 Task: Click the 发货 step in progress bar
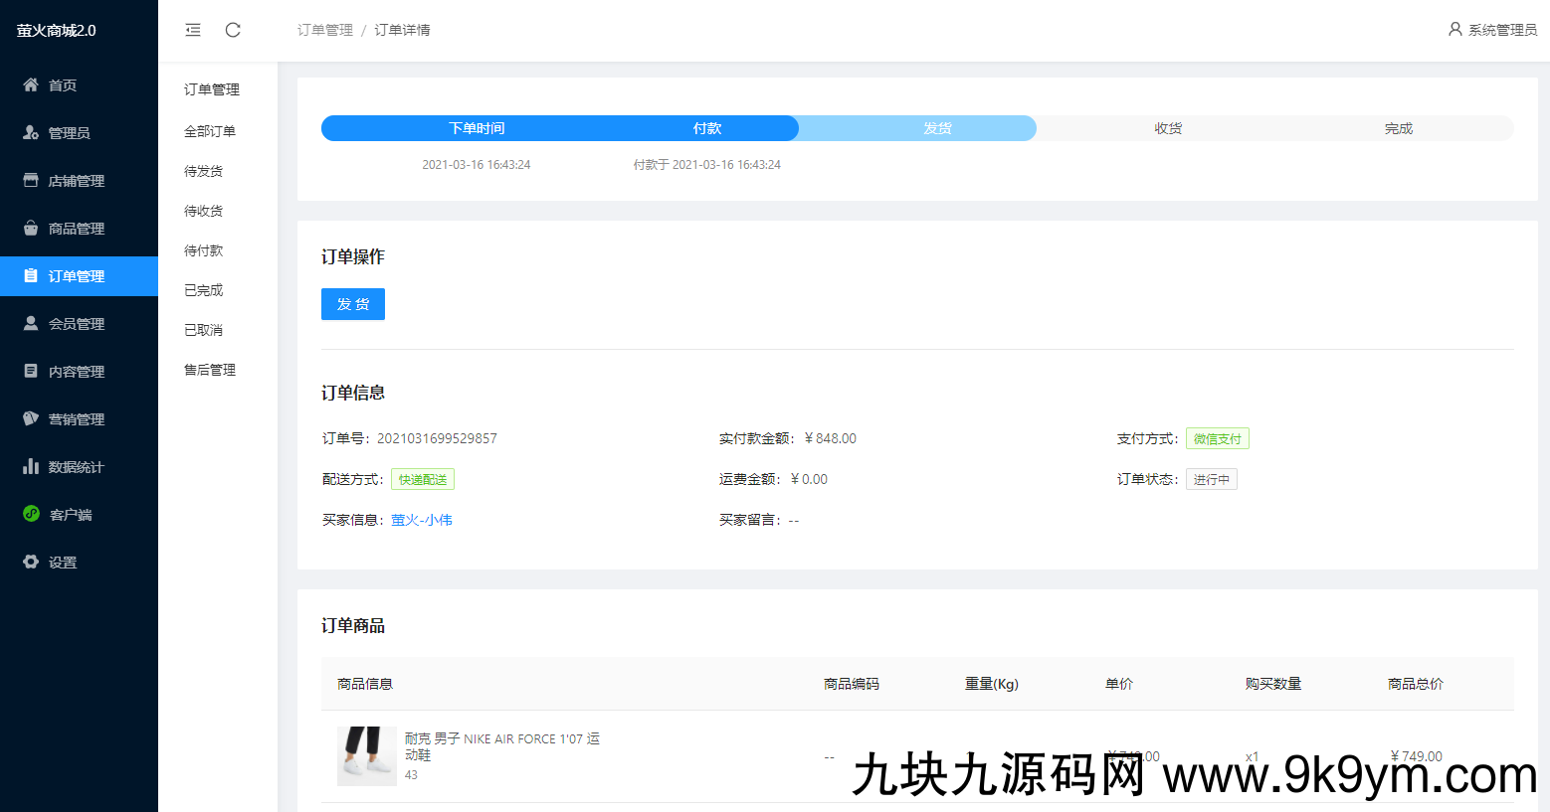coord(937,128)
